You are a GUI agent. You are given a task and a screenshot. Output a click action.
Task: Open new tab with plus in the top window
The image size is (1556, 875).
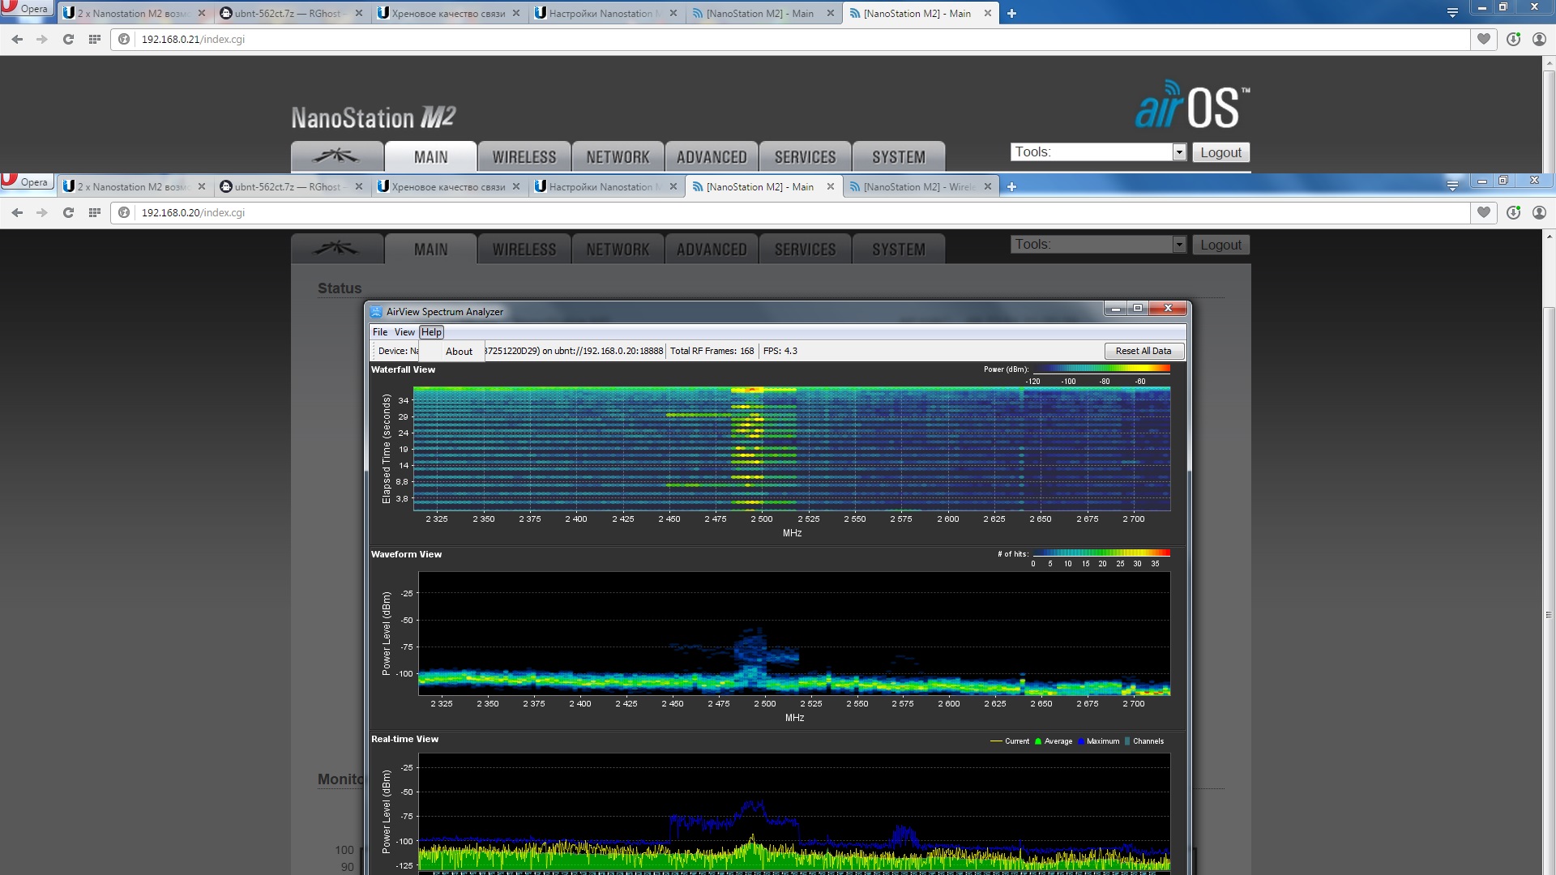(x=1011, y=13)
